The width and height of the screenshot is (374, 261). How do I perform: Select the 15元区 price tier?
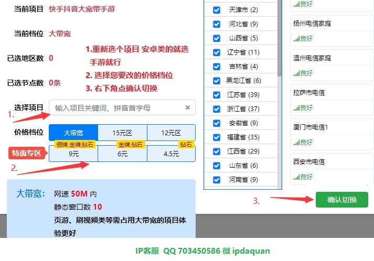[x=122, y=133]
